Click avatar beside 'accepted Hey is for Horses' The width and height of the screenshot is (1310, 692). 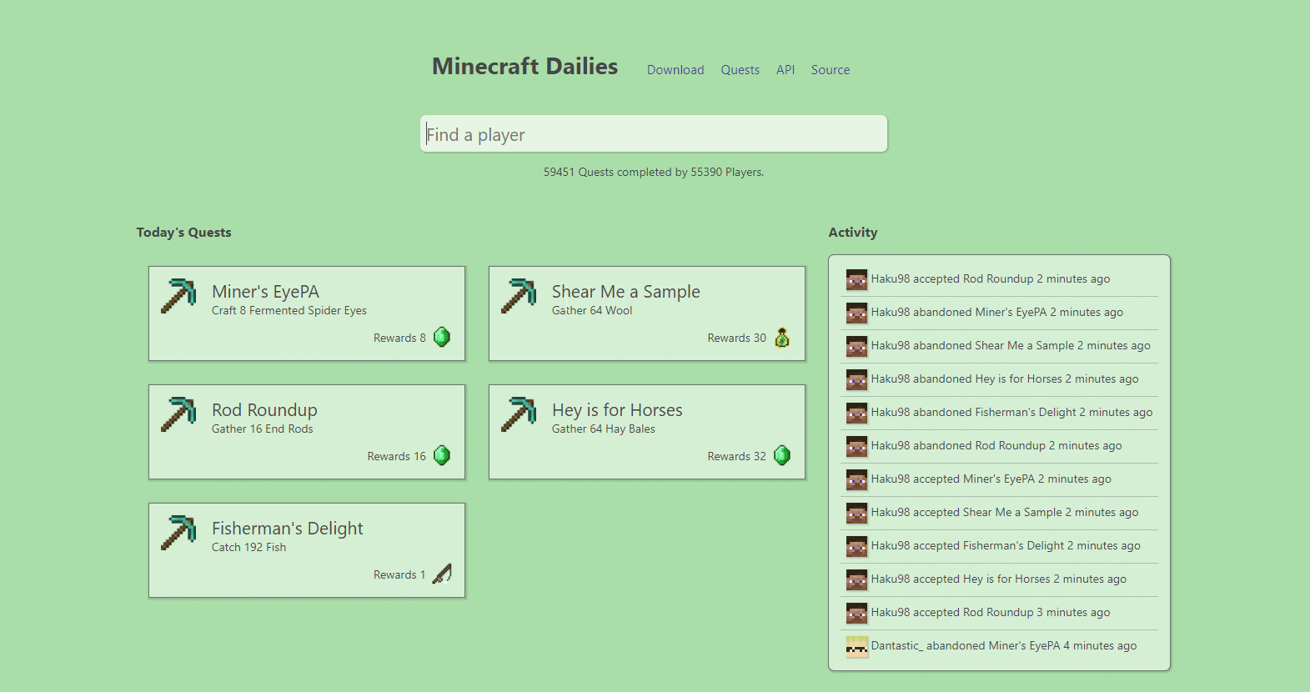(856, 579)
